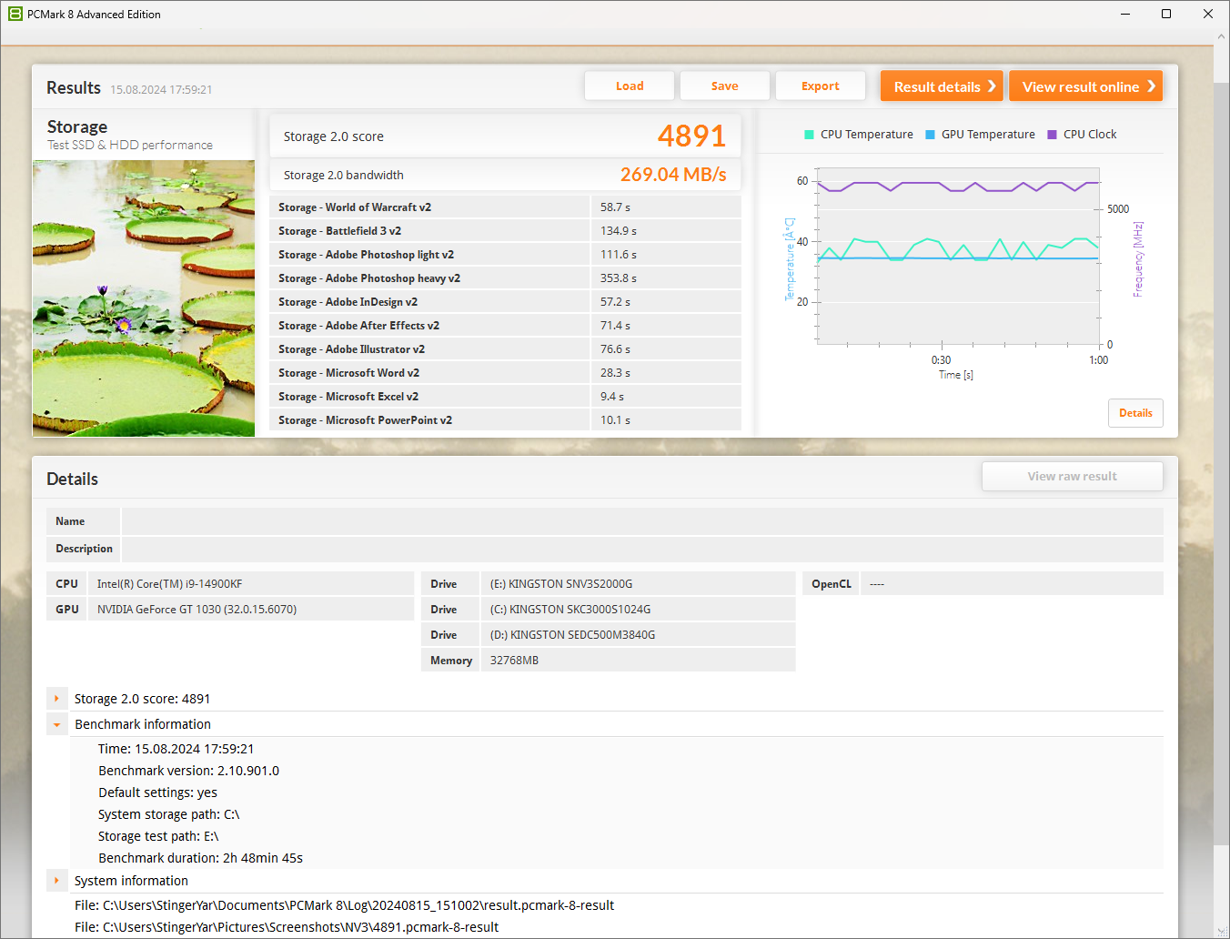Click the World of Warcraft 58.7 s value
Viewport: 1230px width, 939px height.
pos(615,207)
